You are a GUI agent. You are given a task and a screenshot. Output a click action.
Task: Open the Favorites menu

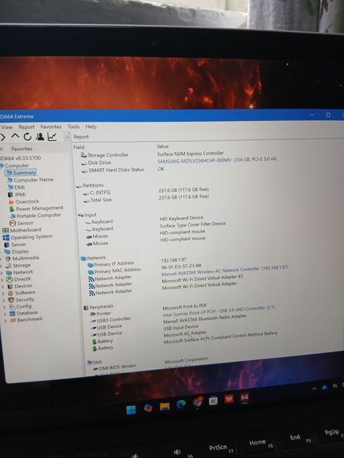point(51,127)
